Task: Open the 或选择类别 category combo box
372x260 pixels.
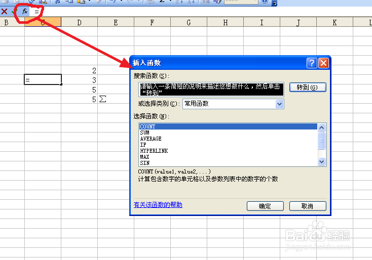Action: (x=233, y=104)
